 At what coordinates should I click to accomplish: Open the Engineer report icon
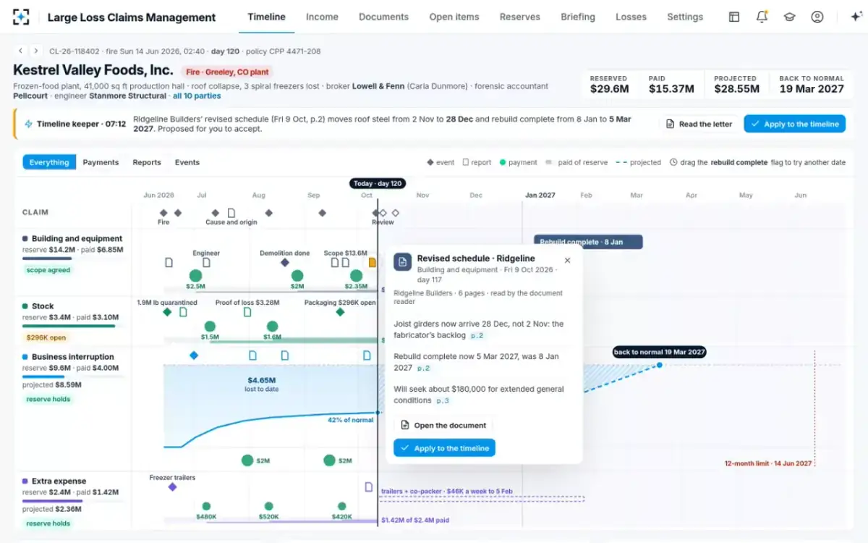coord(206,262)
